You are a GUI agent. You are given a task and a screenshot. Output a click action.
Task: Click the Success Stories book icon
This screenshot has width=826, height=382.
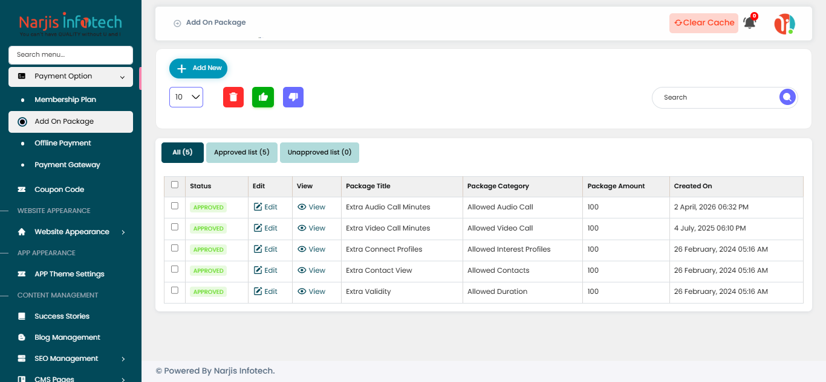point(22,316)
